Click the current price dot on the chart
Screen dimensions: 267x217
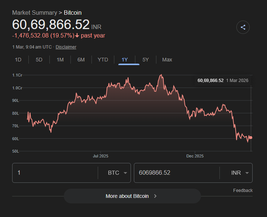[x=251, y=138]
